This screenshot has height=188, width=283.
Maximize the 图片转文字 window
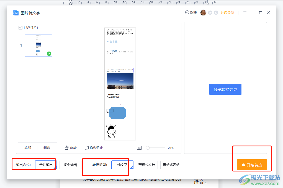point(261,13)
